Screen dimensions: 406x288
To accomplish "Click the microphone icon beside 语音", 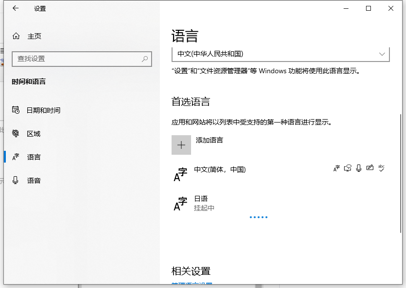I will coord(16,180).
